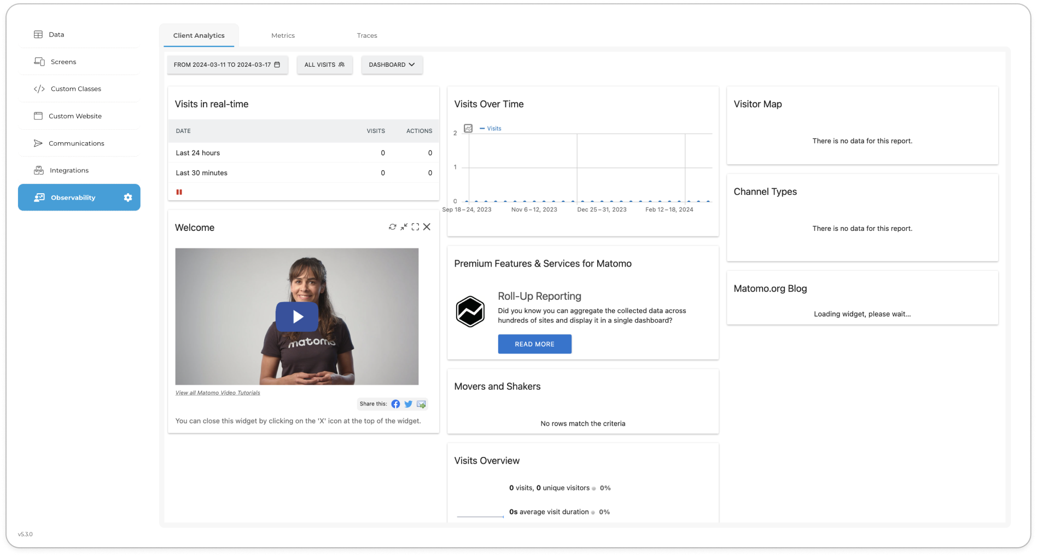Click the average visit duration sparkline
Image resolution: width=1037 pixels, height=556 pixels.
click(480, 516)
